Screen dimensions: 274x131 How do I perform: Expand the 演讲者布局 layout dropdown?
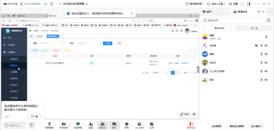click(x=194, y=4)
